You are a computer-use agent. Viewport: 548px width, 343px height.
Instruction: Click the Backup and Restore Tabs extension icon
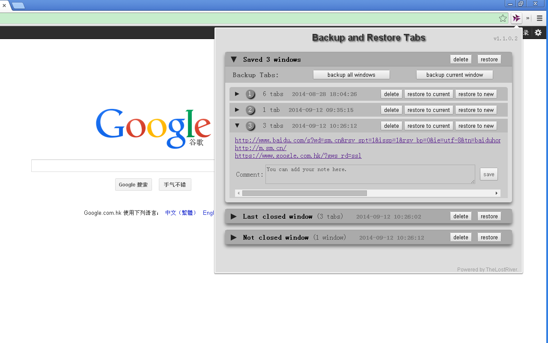[516, 18]
